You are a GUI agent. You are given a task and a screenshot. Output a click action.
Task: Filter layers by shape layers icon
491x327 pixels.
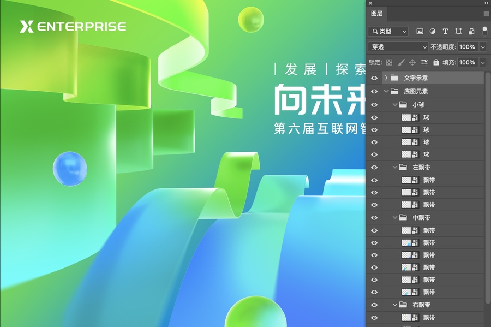(x=458, y=31)
